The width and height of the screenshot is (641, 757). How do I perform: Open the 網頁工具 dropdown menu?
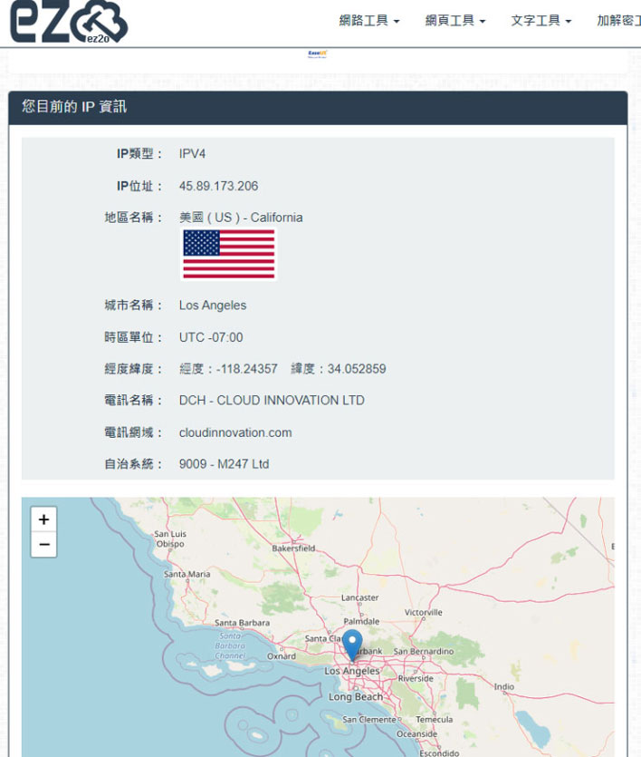[455, 21]
